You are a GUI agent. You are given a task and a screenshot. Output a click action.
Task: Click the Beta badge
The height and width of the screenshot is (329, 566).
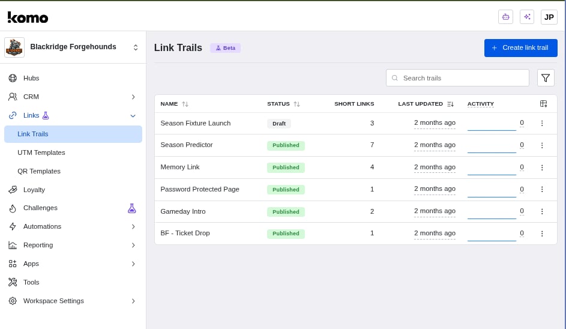pos(225,47)
